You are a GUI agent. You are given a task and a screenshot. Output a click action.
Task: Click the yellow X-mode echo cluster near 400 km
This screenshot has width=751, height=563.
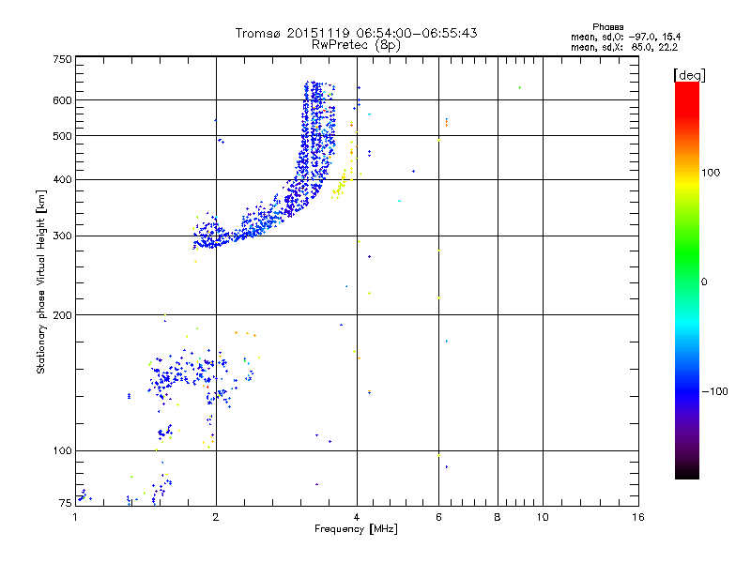pos(341,186)
